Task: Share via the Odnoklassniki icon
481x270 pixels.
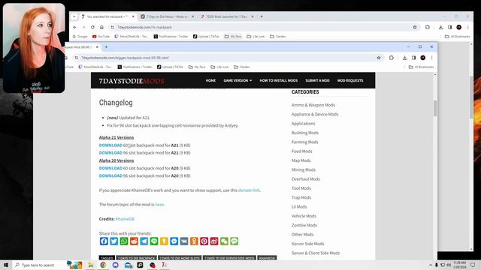Action: pyautogui.click(x=194, y=241)
